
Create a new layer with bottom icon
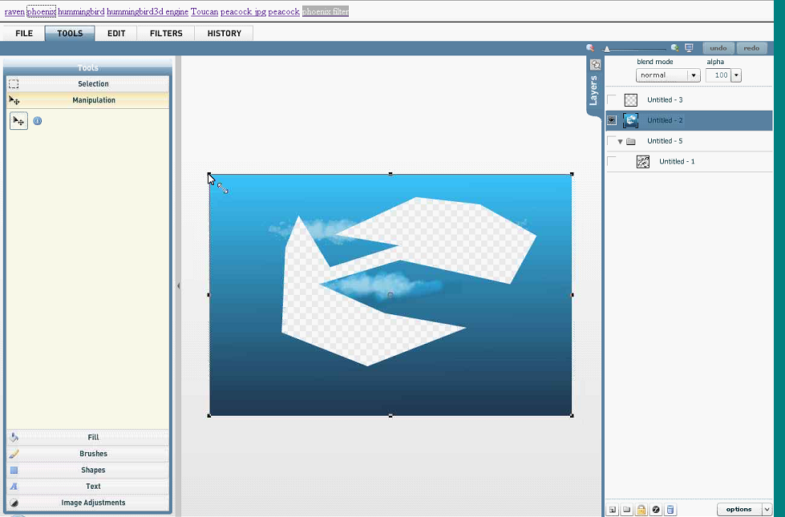[613, 510]
